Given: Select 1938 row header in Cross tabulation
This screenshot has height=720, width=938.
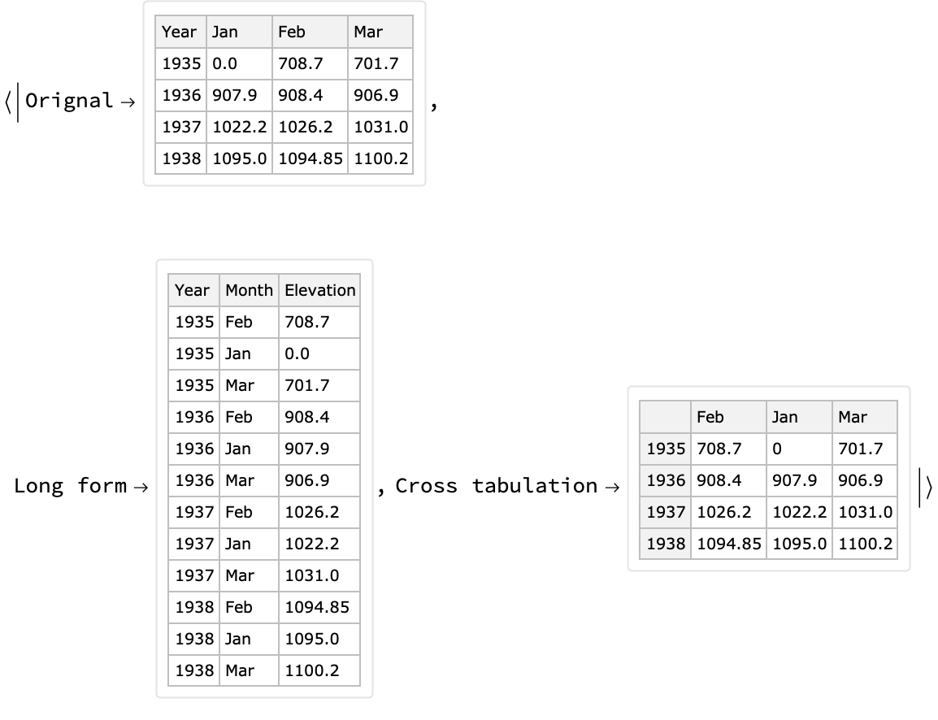Looking at the screenshot, I should [666, 544].
